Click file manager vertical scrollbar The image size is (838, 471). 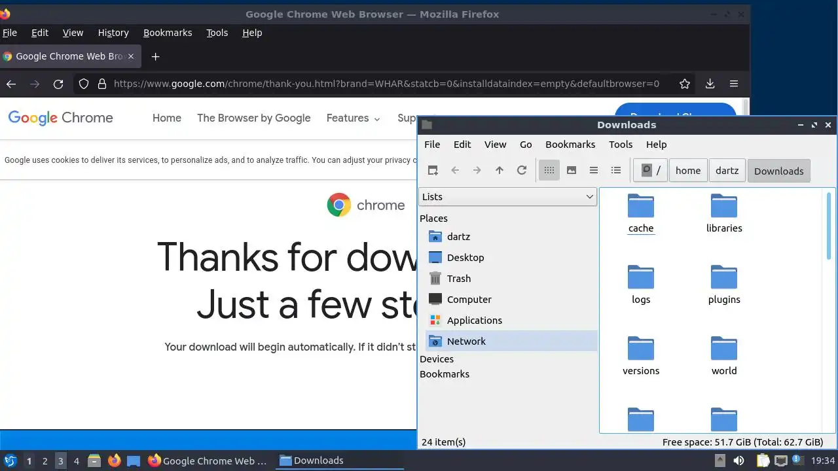(830, 226)
